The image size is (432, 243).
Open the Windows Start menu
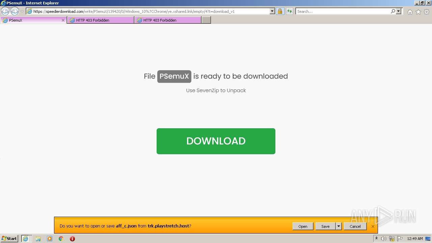(x=9, y=239)
